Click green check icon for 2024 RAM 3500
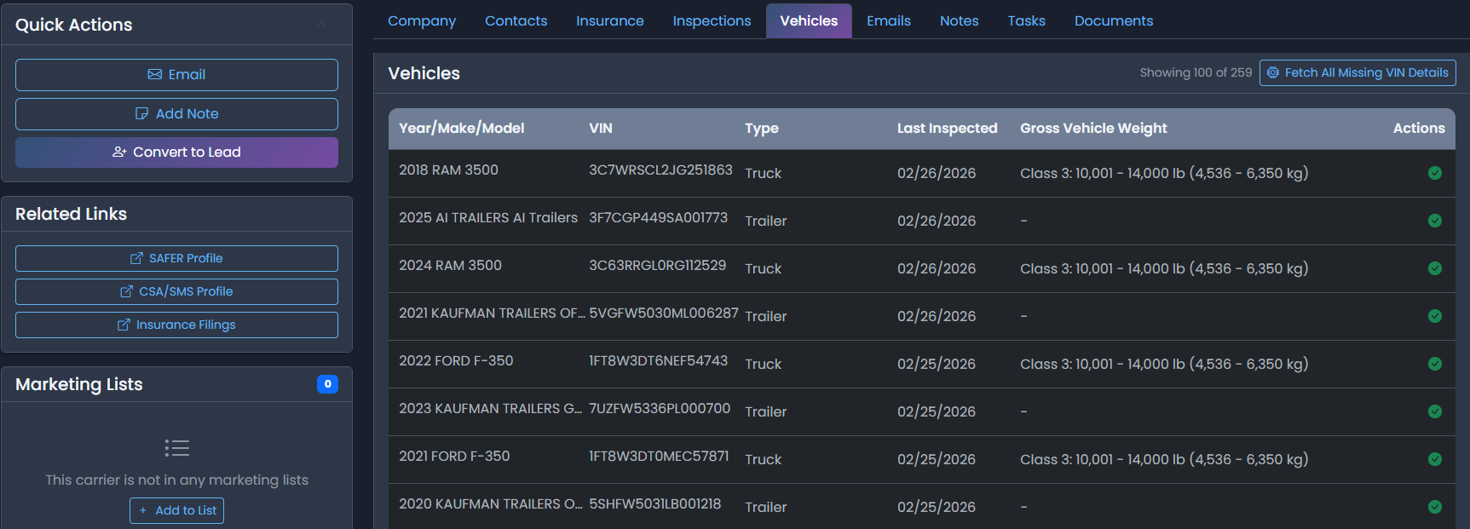 click(x=1434, y=268)
